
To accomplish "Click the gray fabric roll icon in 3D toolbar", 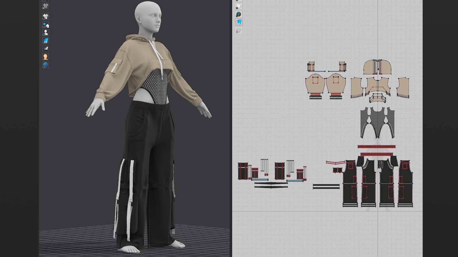I will point(46,49).
